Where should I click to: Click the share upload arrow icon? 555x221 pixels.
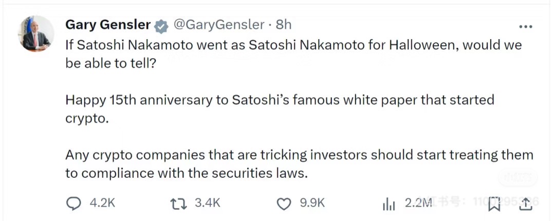click(525, 204)
